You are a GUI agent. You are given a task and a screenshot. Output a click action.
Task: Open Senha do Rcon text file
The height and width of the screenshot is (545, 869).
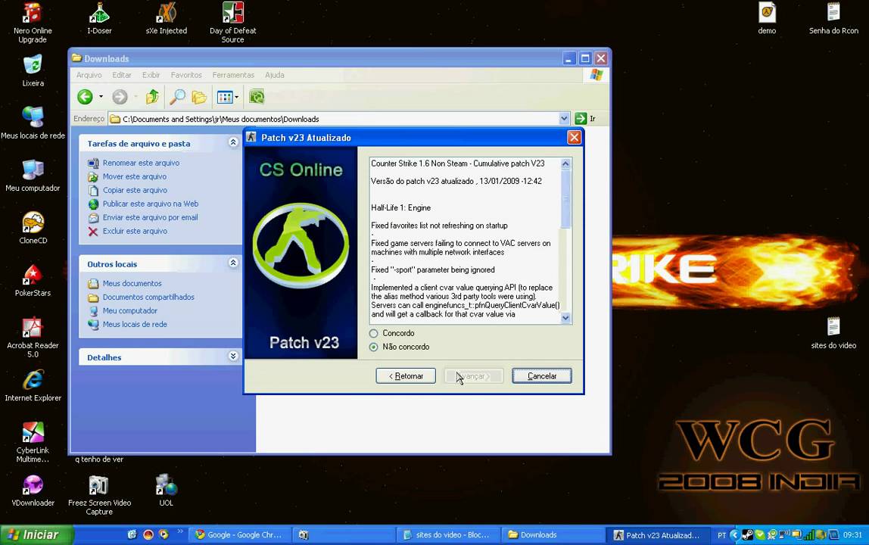833,18
